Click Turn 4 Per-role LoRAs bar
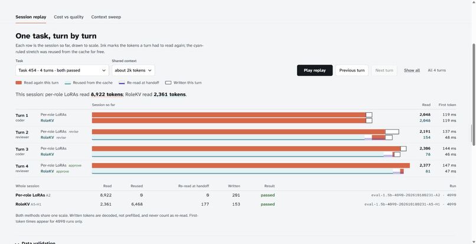The height and width of the screenshot is (244, 476). [251, 165]
